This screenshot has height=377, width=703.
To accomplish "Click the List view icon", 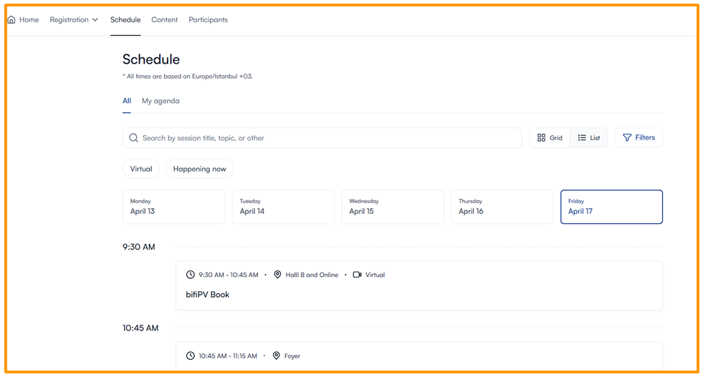I will coord(582,138).
